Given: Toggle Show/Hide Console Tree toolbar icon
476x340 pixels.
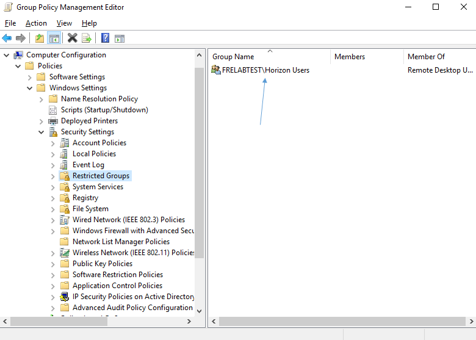Looking at the screenshot, I should (54, 38).
